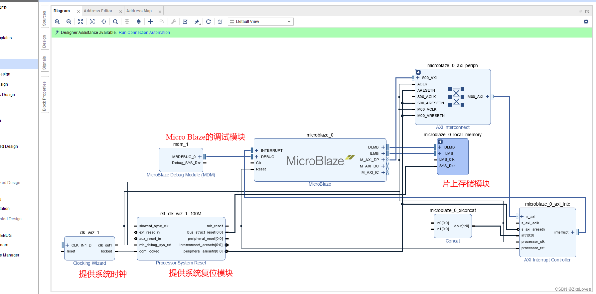Select the MicroBlaze Debug Module block
Image resolution: width=596 pixels, height=294 pixels.
[181, 160]
